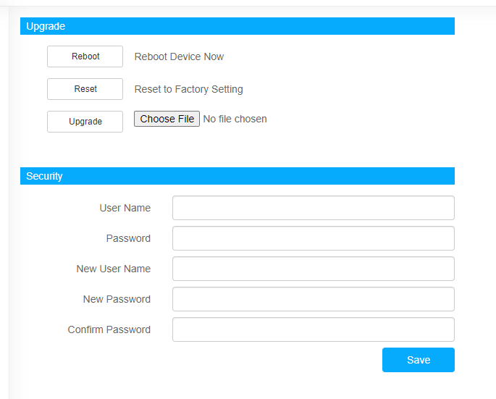
Task: Focus the User Name input field
Action: [x=314, y=208]
